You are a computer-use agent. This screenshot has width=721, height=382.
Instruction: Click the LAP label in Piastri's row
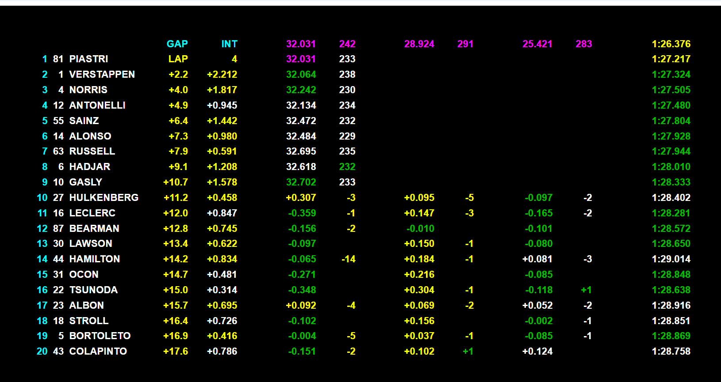(178, 59)
